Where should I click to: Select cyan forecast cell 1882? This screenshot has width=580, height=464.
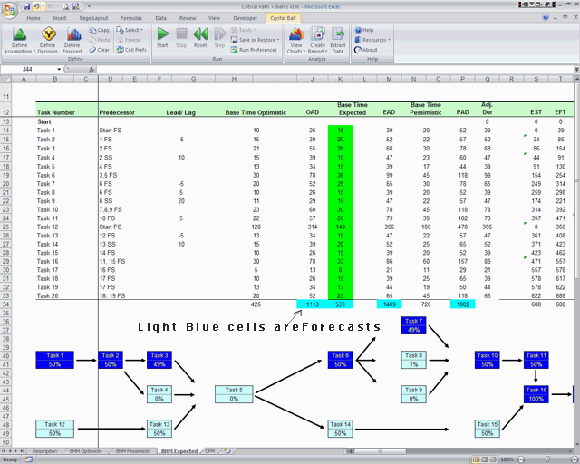463,304
